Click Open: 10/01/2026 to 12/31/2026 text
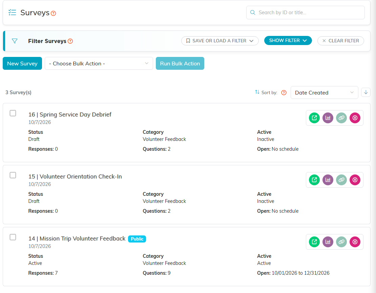 (x=293, y=273)
